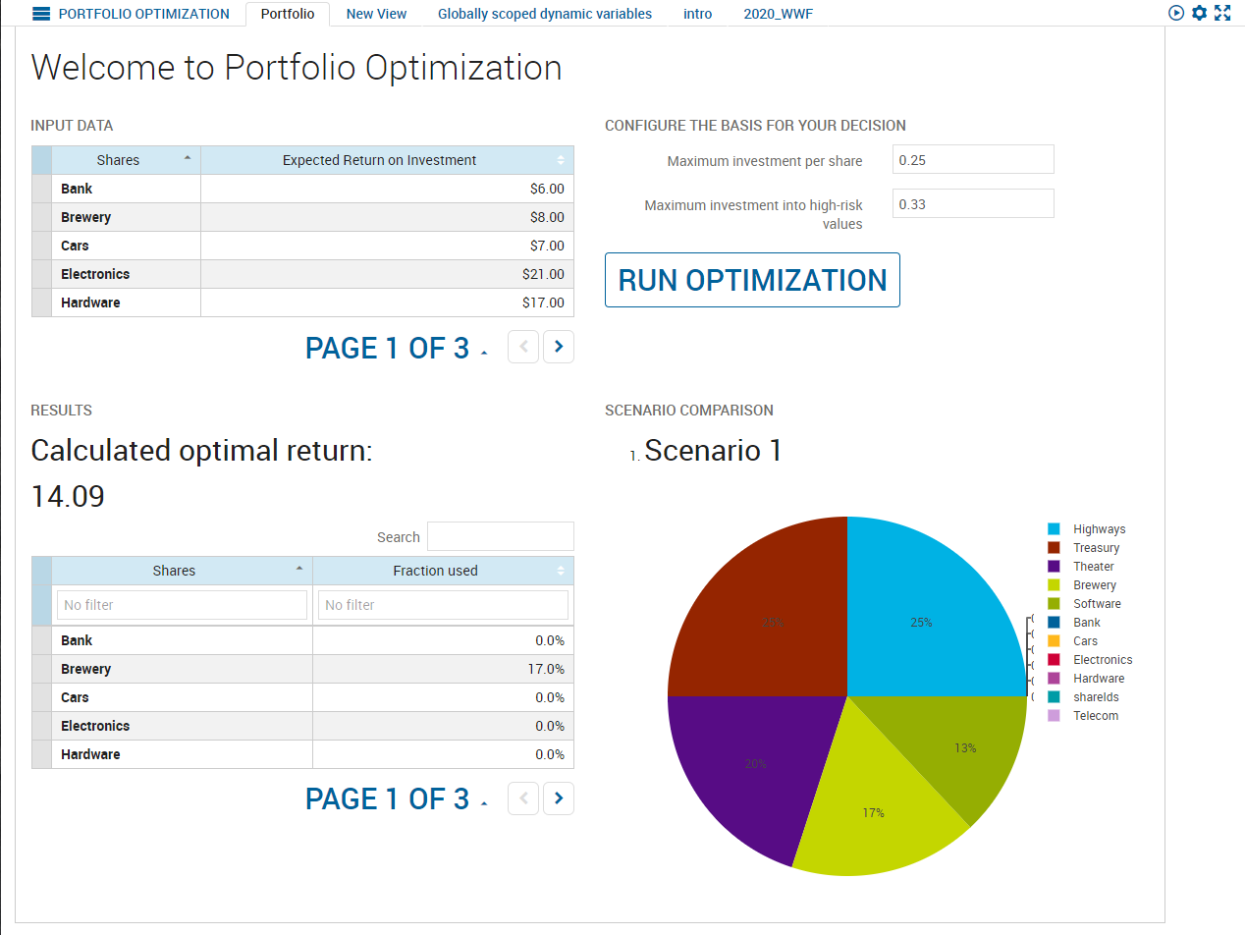
Task: Click the Highways legend color swatch
Action: 1054,529
